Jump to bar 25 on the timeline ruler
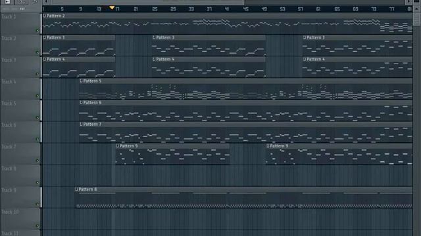 click(x=155, y=9)
